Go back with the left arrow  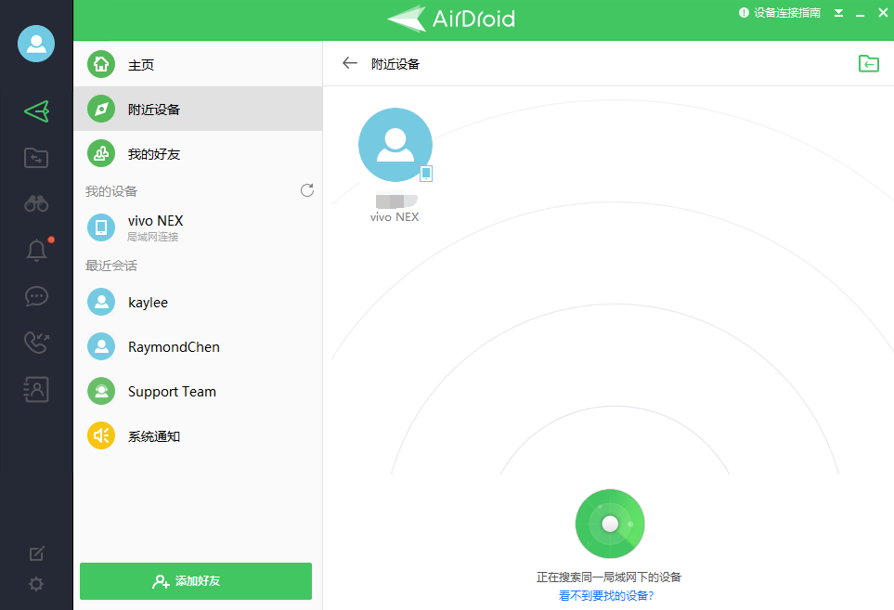(349, 63)
